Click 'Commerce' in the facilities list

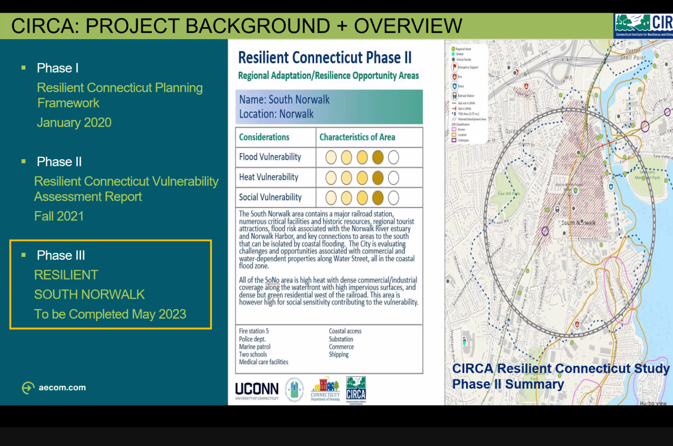click(x=341, y=347)
